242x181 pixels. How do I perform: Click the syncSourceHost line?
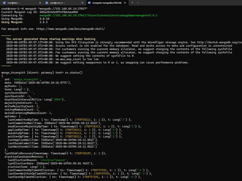click(19, 93)
